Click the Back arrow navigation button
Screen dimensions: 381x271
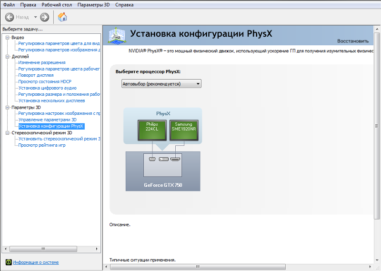click(9, 17)
